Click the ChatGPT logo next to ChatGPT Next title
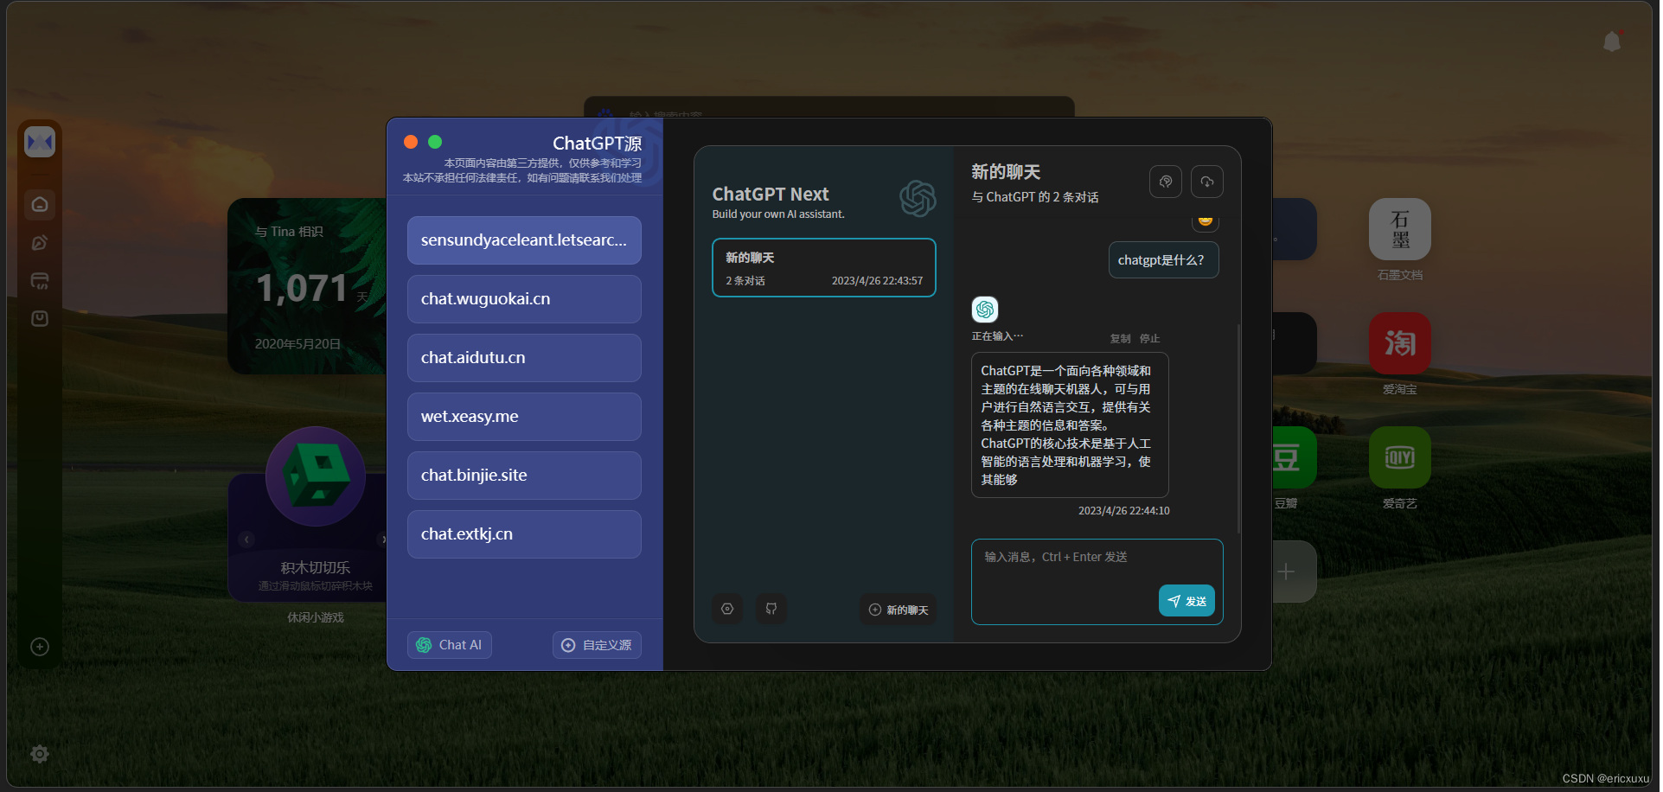This screenshot has height=792, width=1663. coord(918,199)
